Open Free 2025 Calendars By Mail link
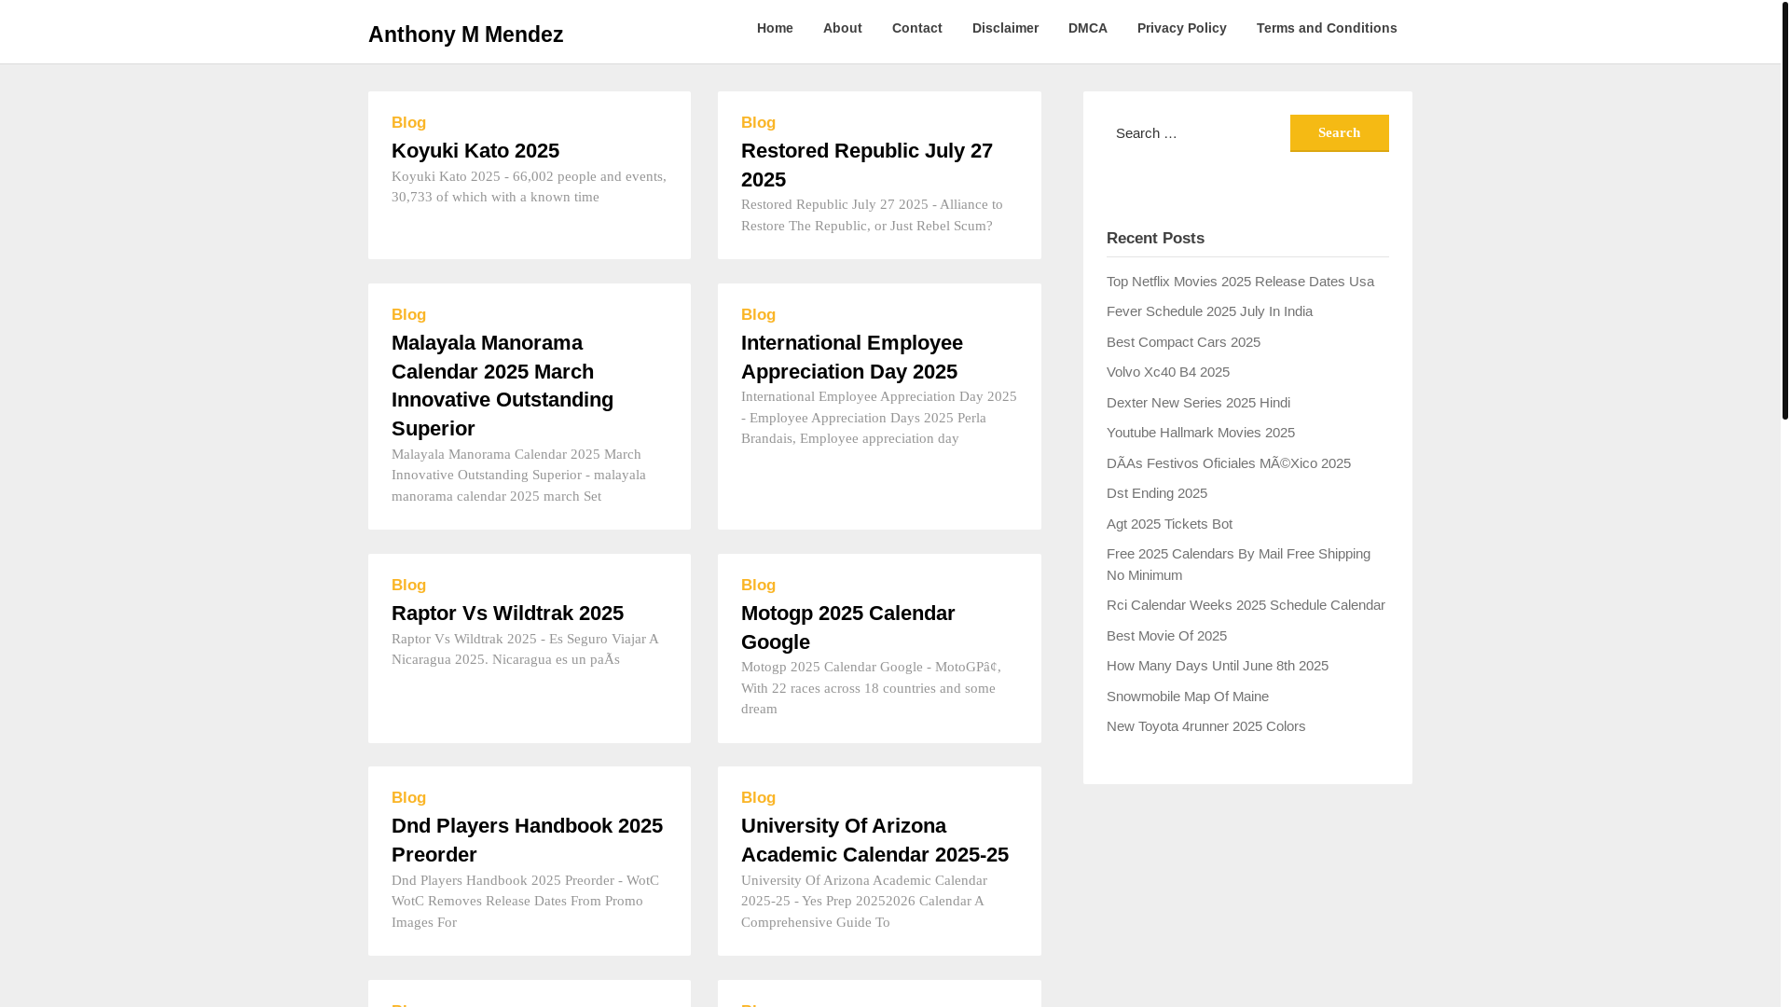The width and height of the screenshot is (1790, 1007). (1238, 564)
